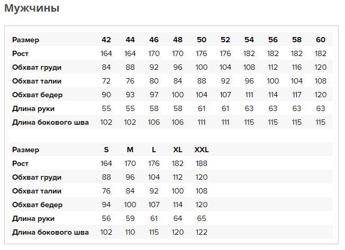Click the XXL size header
345x250 pixels.
pos(202,150)
